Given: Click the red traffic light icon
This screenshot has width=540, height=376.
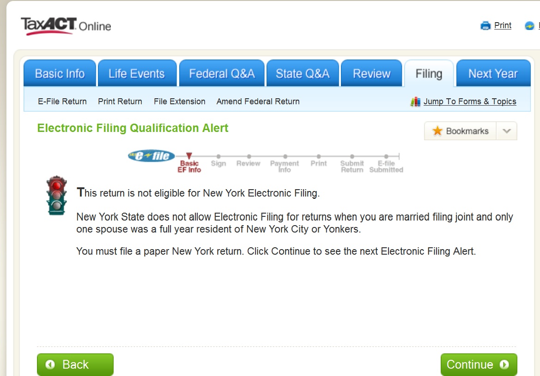Looking at the screenshot, I should (57, 196).
